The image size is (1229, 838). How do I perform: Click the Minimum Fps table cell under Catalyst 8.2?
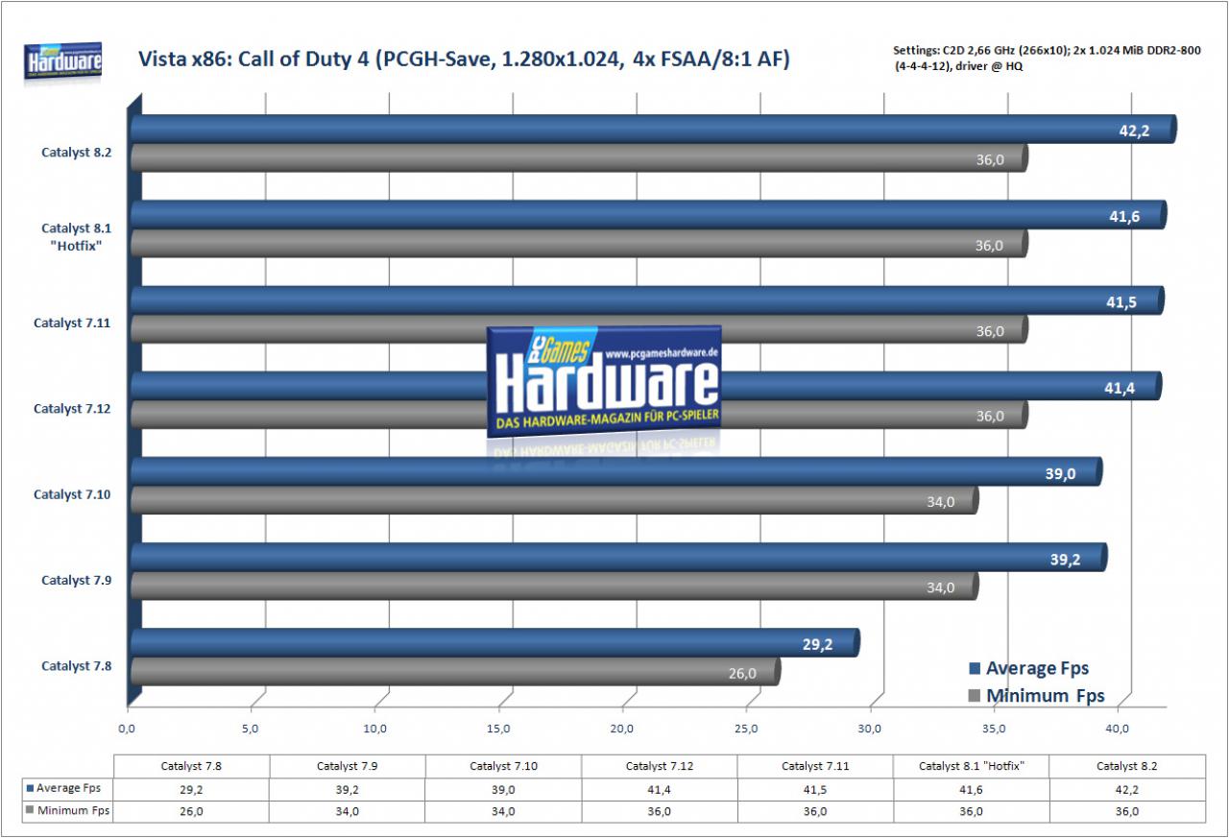[1125, 811]
